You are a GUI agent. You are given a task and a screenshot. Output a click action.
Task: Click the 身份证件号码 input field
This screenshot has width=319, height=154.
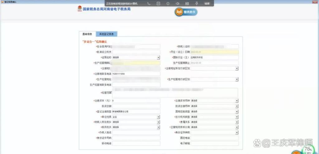136,138
